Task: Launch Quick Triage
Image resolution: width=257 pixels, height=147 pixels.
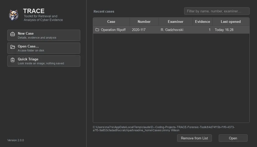Action: pos(44,61)
